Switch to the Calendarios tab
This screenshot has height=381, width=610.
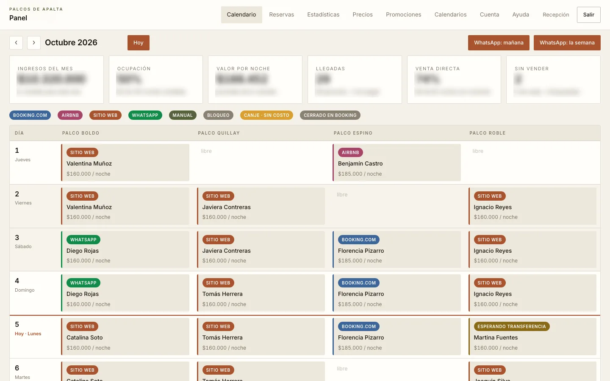click(x=451, y=15)
